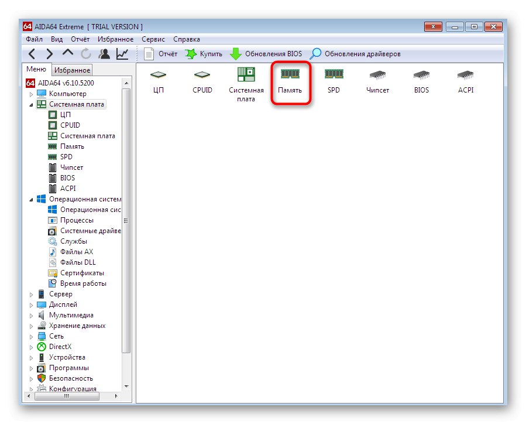The height and width of the screenshot is (424, 526).
Task: Open the Сервис menu
Action: tap(153, 39)
